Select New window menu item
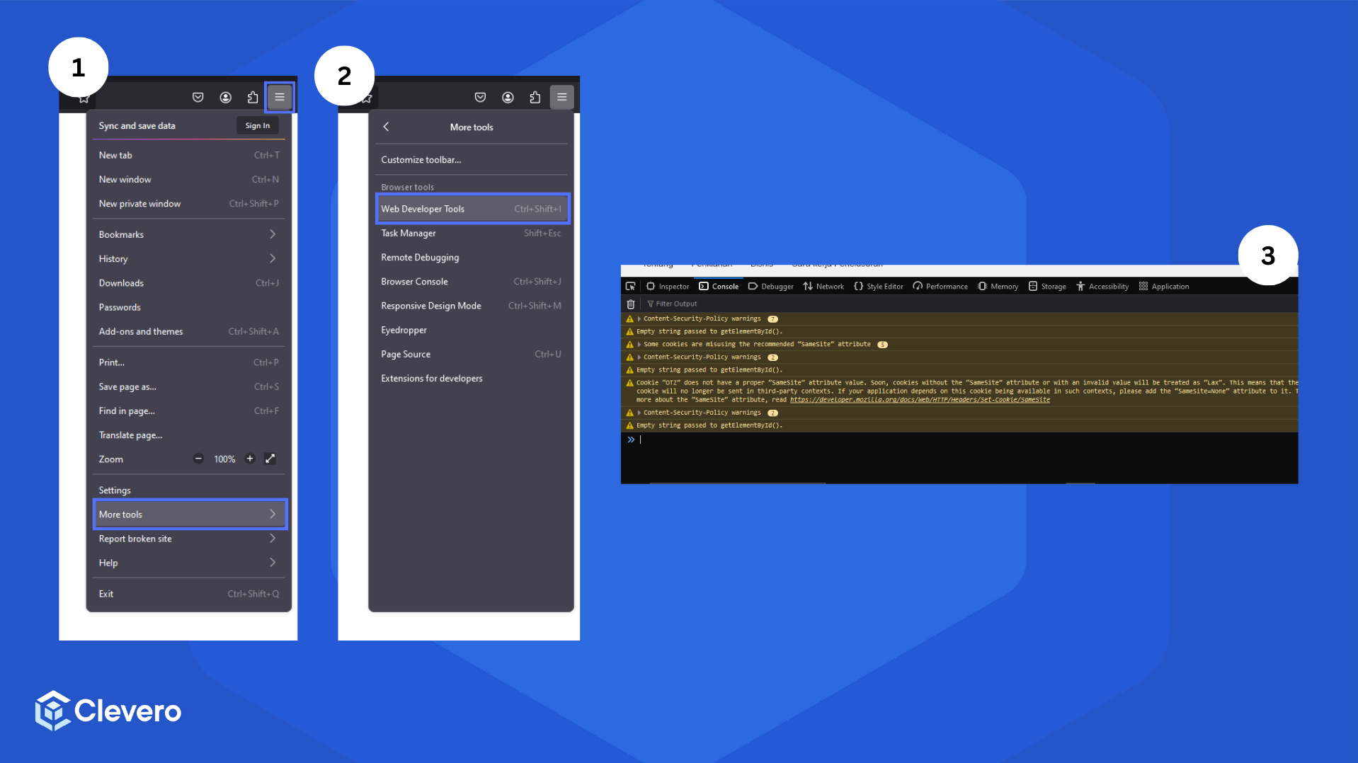The image size is (1358, 763). click(189, 179)
